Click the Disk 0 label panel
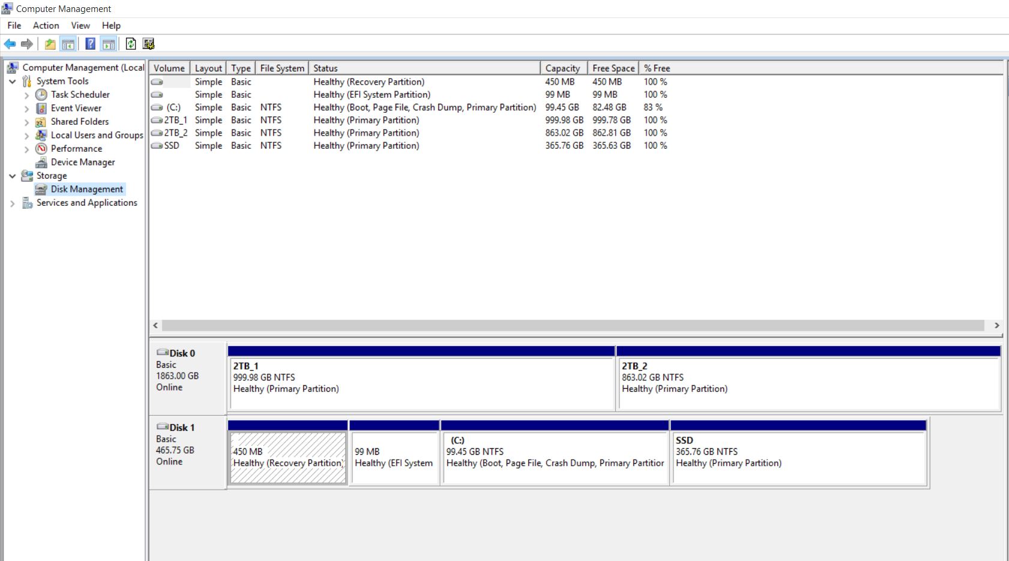This screenshot has width=1009, height=561. coord(188,378)
